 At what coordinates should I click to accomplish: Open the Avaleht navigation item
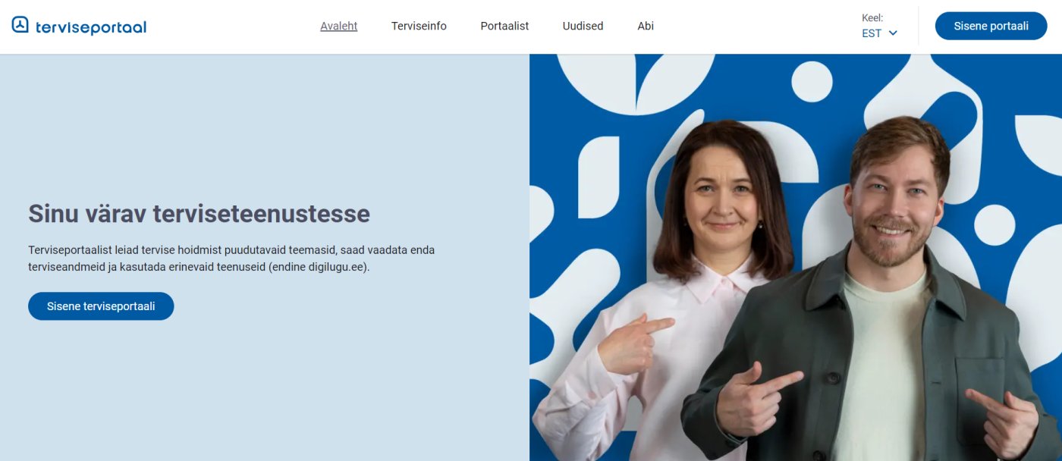click(338, 26)
